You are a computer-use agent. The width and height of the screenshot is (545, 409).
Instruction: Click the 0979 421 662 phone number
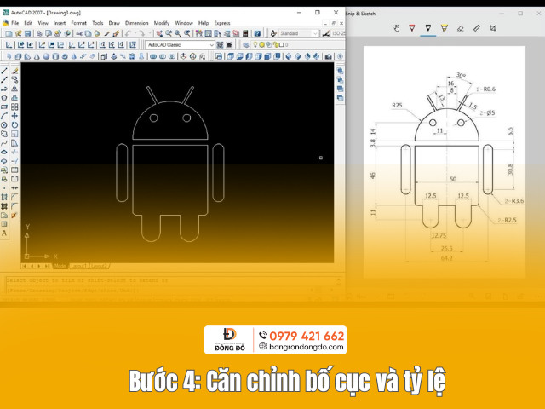[x=307, y=336]
